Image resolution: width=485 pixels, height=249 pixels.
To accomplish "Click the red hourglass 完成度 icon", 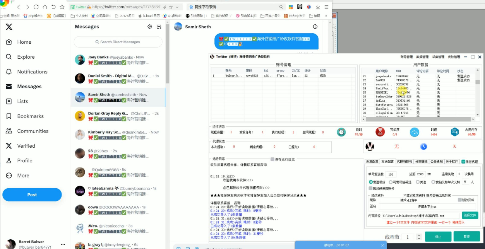I will [x=380, y=132].
